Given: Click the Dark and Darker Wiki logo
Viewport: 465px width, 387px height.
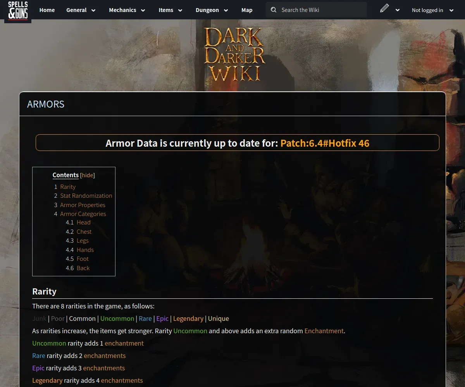Looking at the screenshot, I should click(235, 54).
